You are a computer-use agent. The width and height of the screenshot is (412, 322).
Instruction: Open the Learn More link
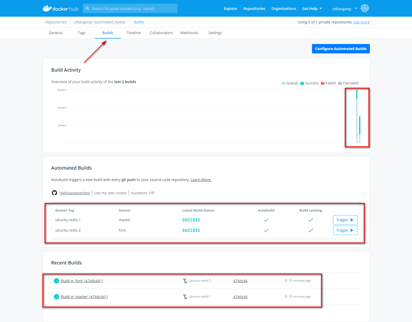click(201, 180)
